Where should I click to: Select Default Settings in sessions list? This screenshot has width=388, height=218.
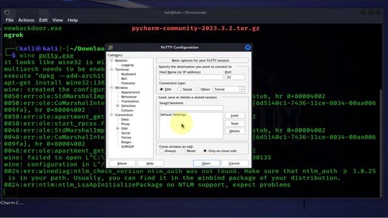click(173, 114)
